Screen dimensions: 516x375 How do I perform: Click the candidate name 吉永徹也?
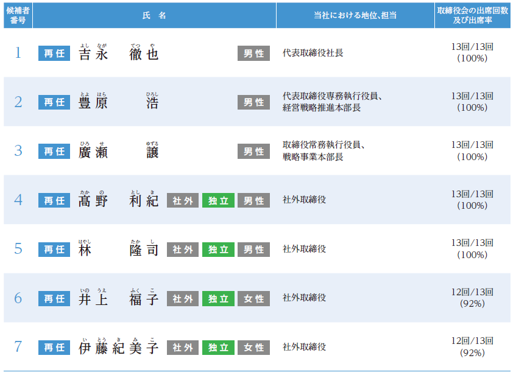point(119,54)
